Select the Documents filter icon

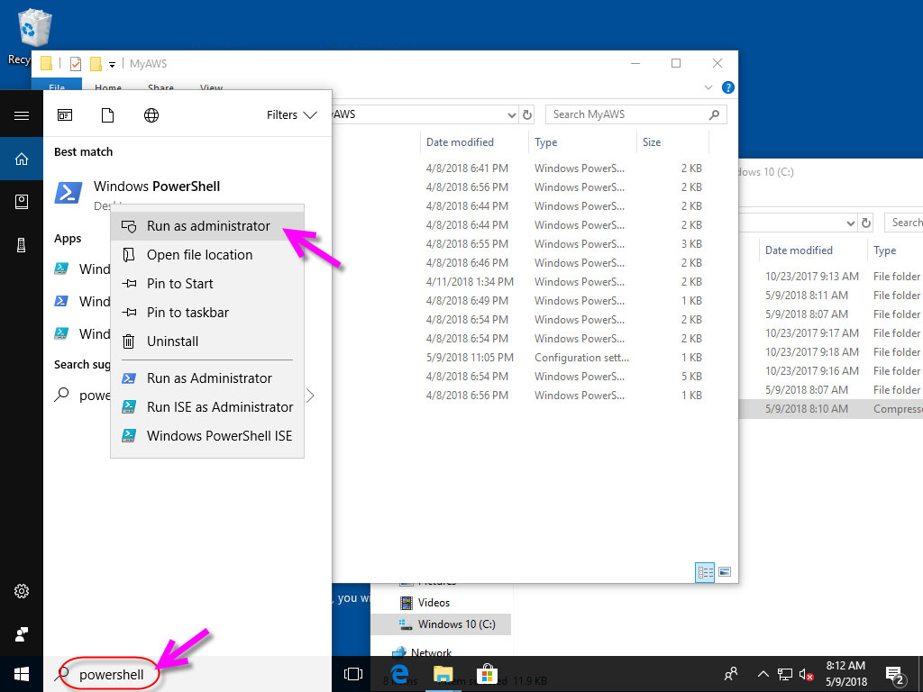click(x=107, y=115)
